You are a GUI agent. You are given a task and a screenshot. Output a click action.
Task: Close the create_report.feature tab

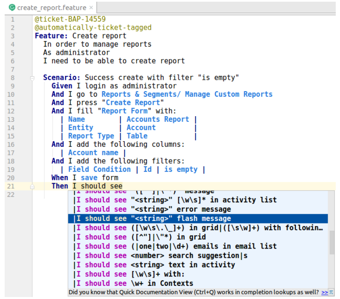(91, 8)
